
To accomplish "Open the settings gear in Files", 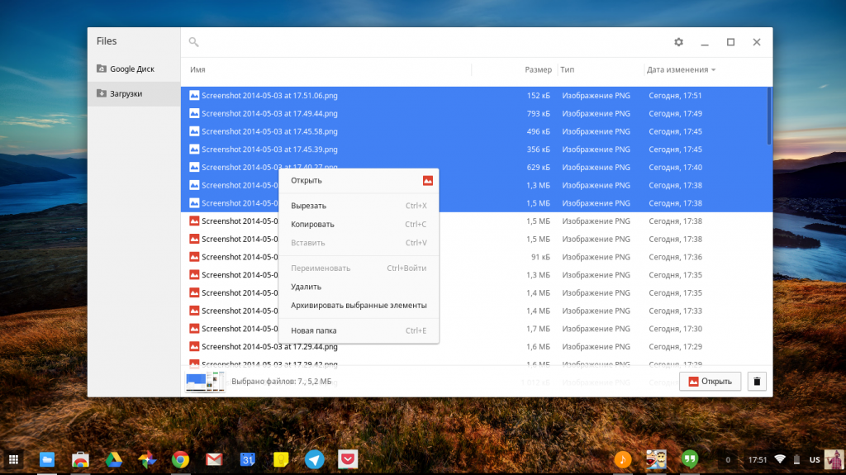I will coord(678,42).
